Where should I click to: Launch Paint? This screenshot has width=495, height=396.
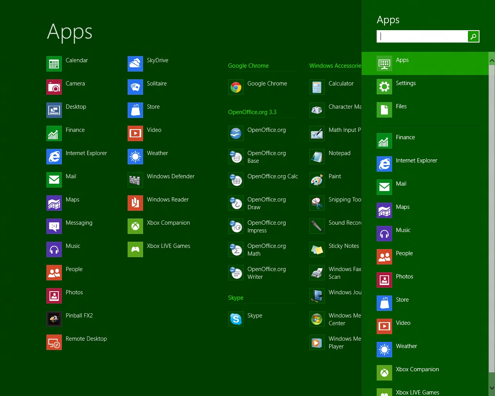pyautogui.click(x=317, y=180)
